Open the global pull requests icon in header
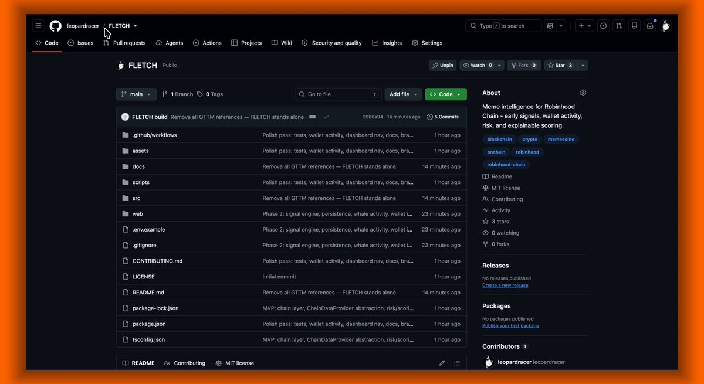Screen dimensions: 704x384 coord(619,26)
